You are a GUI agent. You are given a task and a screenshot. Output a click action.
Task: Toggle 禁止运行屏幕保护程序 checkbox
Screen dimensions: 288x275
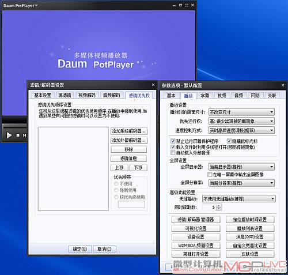[x=173, y=141]
